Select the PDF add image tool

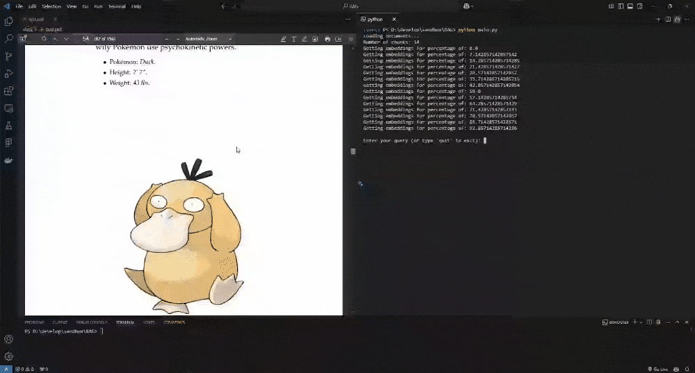click(315, 39)
